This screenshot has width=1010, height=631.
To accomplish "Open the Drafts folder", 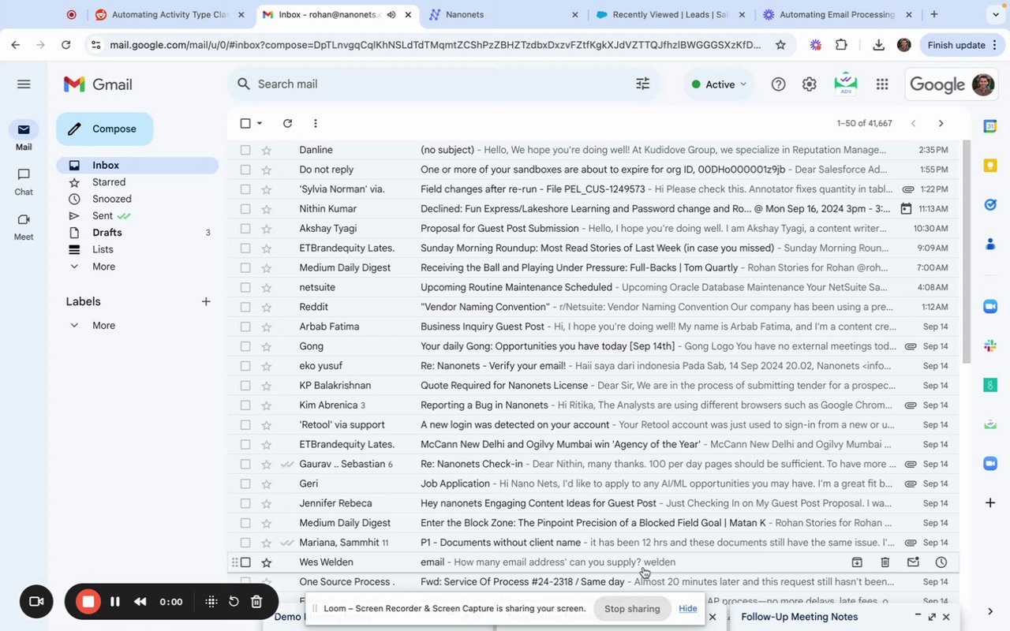I will pyautogui.click(x=137, y=233).
